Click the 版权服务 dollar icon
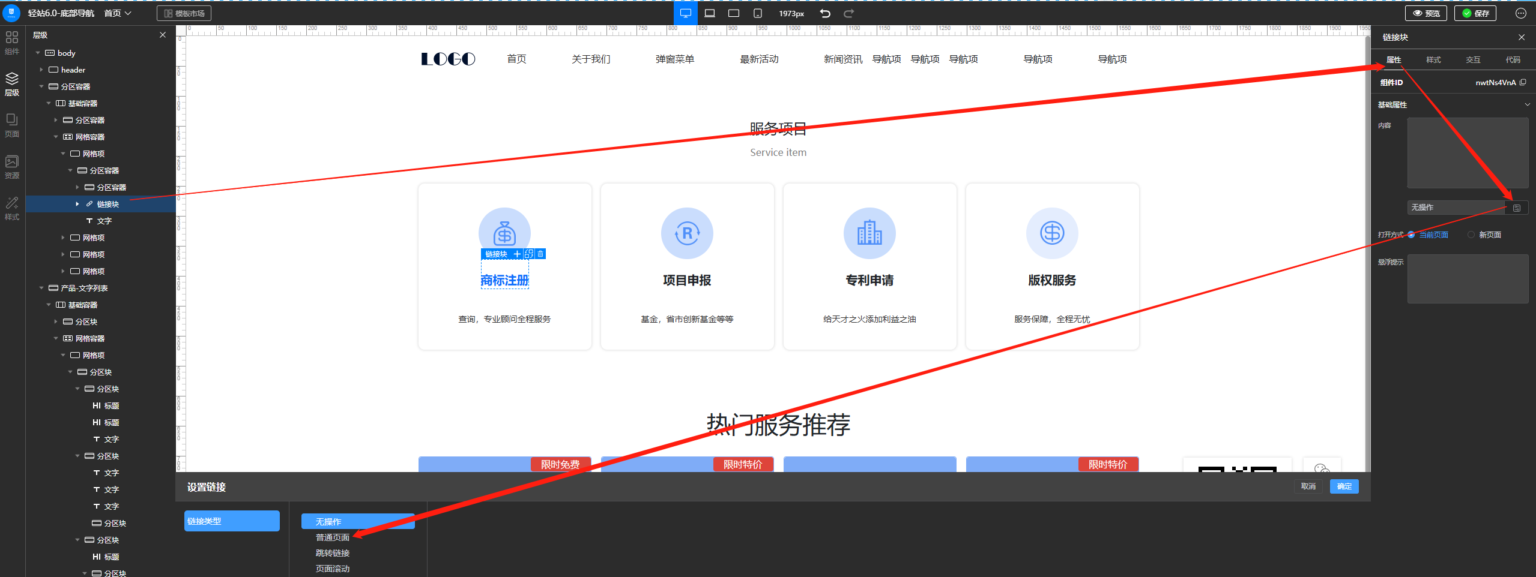Image resolution: width=1536 pixels, height=577 pixels. click(1052, 233)
